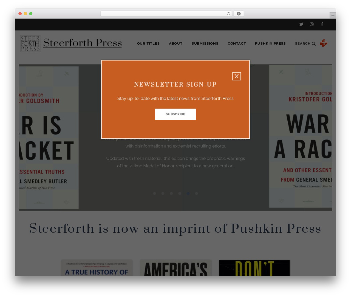Click the Steerforth Press logo
This screenshot has height=297, width=351.
[71, 43]
